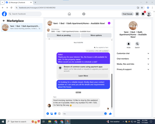Open the Menu grid icon
Image resolution: width=155 pixels, height=124 pixels.
pyautogui.click(x=137, y=14)
